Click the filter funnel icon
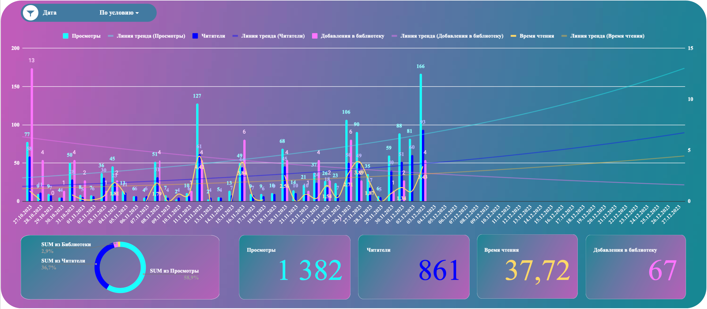The image size is (707, 309). coord(30,13)
